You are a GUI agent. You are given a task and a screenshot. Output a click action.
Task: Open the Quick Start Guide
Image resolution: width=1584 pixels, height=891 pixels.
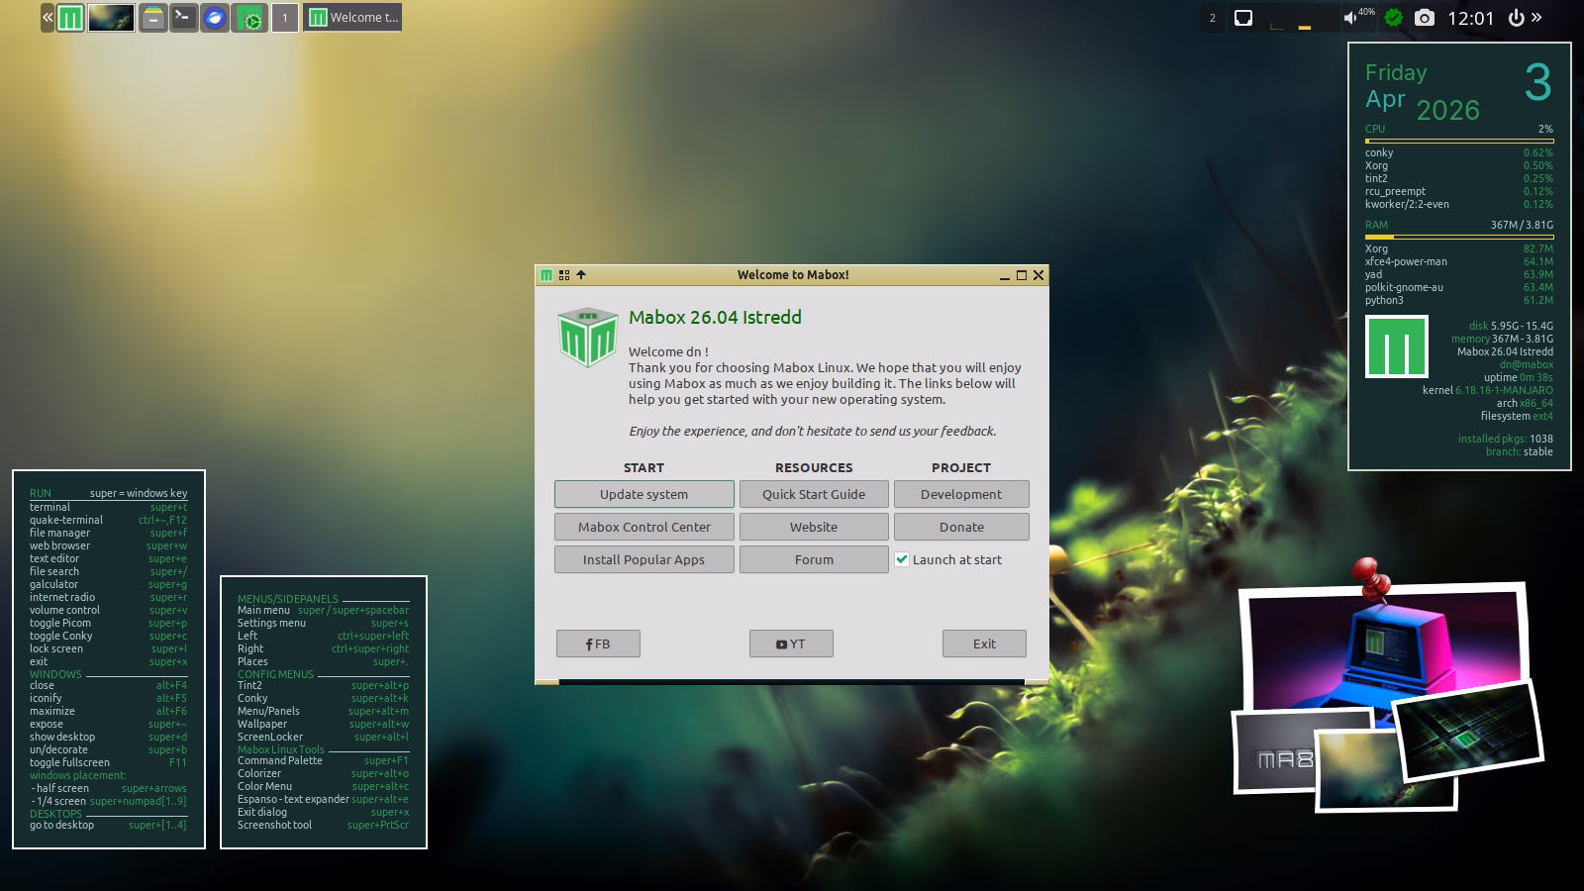coord(813,494)
